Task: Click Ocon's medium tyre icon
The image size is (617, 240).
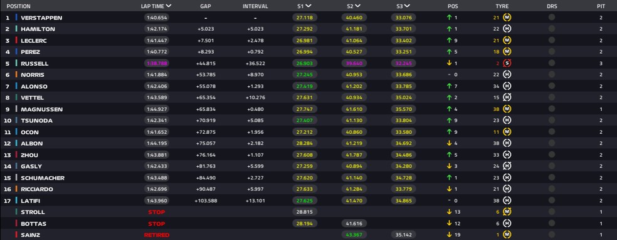Action: 507,132
